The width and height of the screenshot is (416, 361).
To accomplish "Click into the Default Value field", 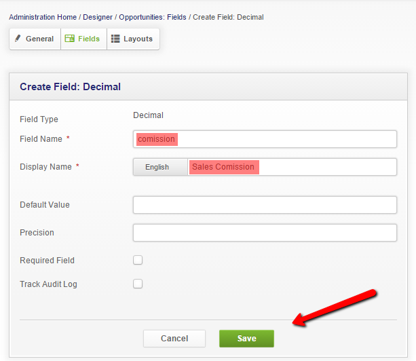I will pos(265,205).
